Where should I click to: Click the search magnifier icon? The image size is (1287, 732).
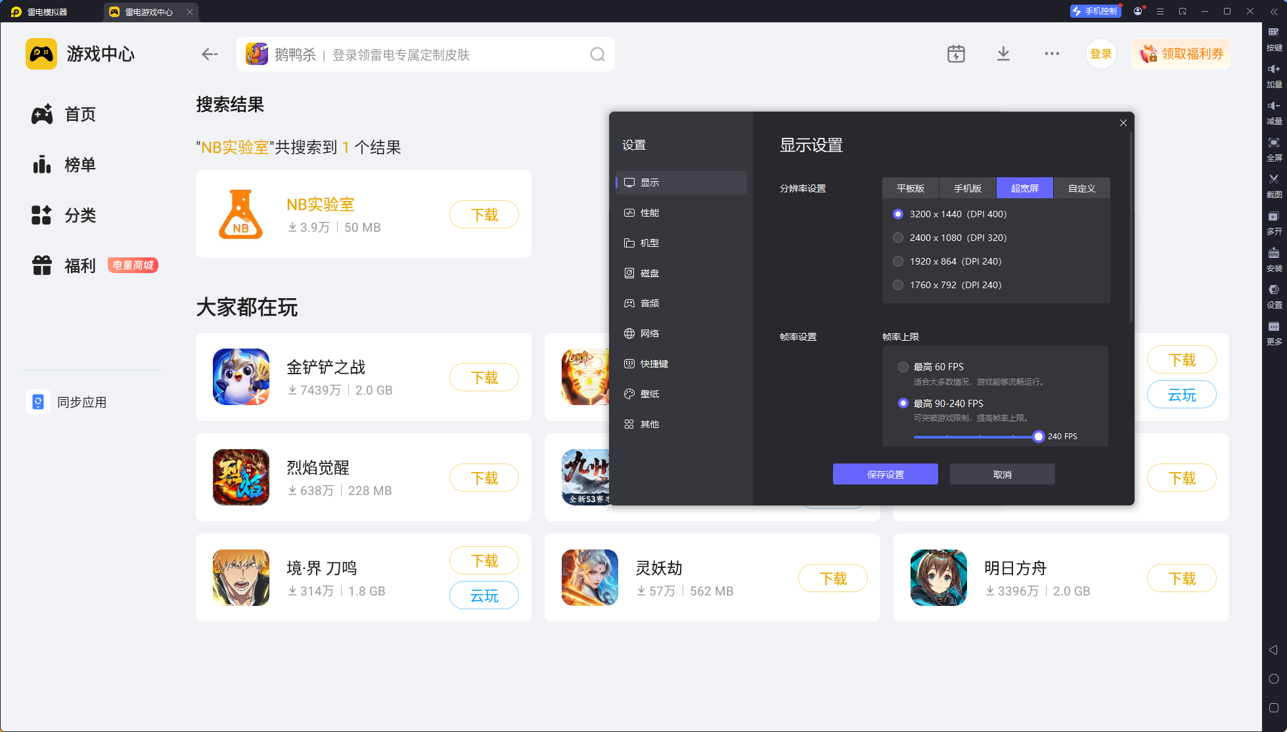coord(597,54)
